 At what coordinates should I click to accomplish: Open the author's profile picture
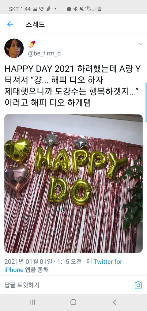tap(14, 48)
